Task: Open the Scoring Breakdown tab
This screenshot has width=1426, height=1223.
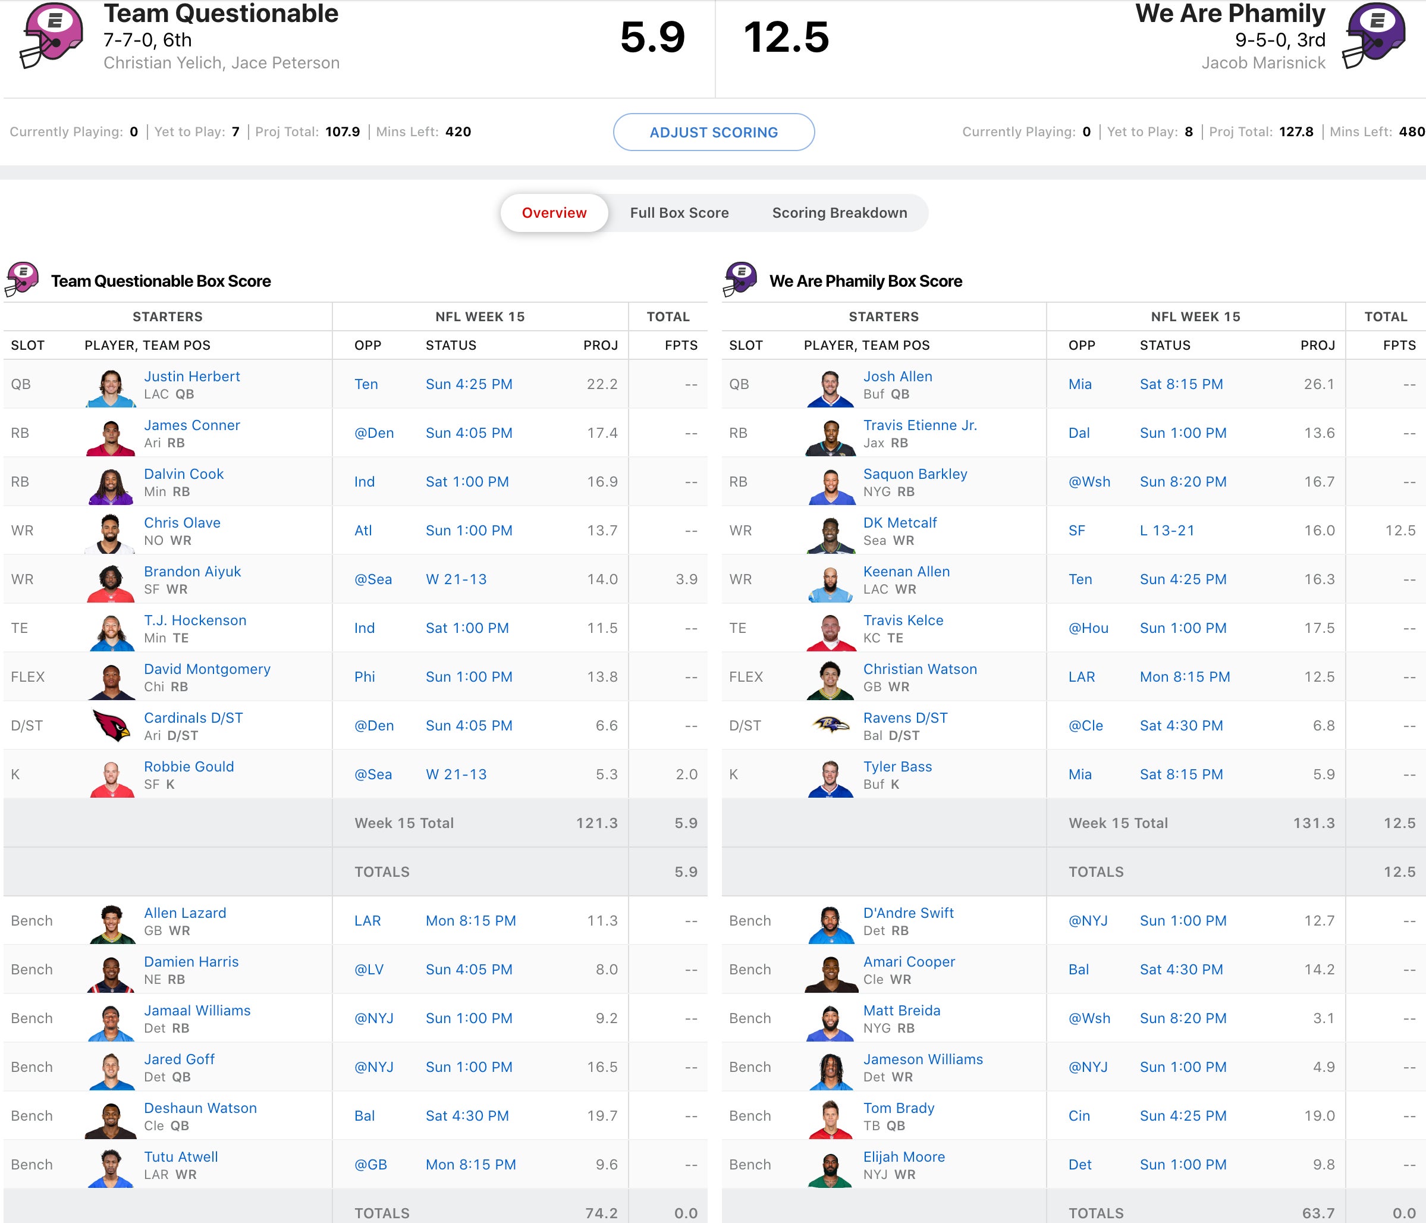Action: click(839, 213)
